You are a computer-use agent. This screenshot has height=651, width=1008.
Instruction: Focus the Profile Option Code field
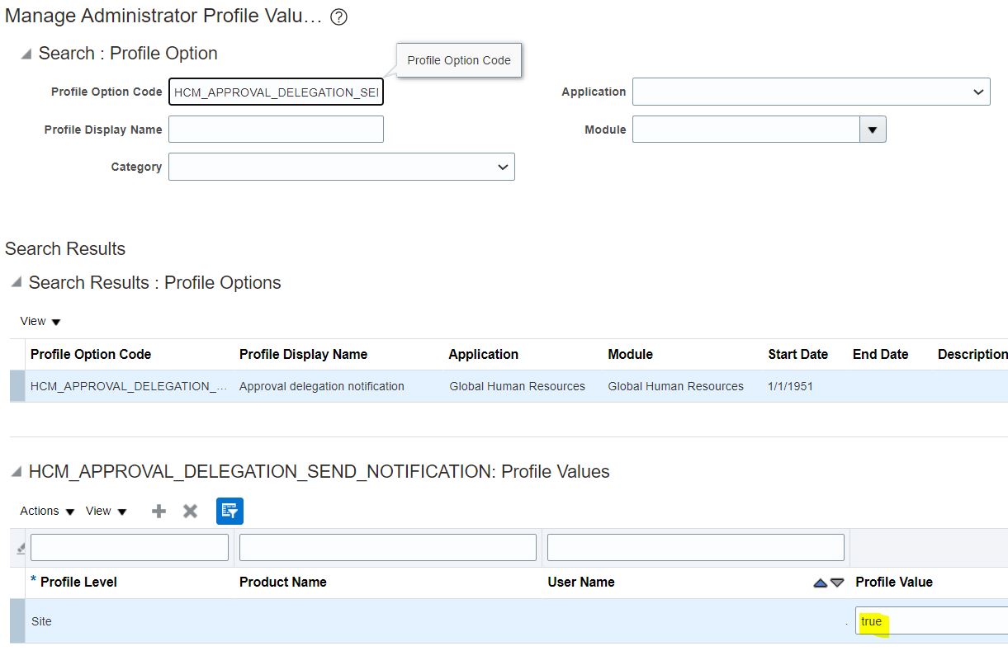click(x=276, y=92)
